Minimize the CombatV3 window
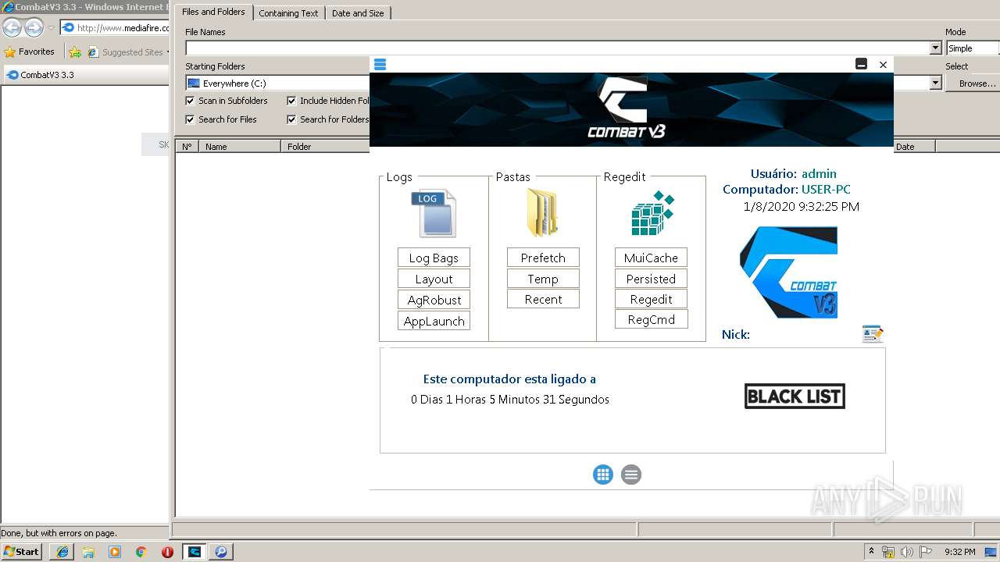1000x562 pixels. 861,65
